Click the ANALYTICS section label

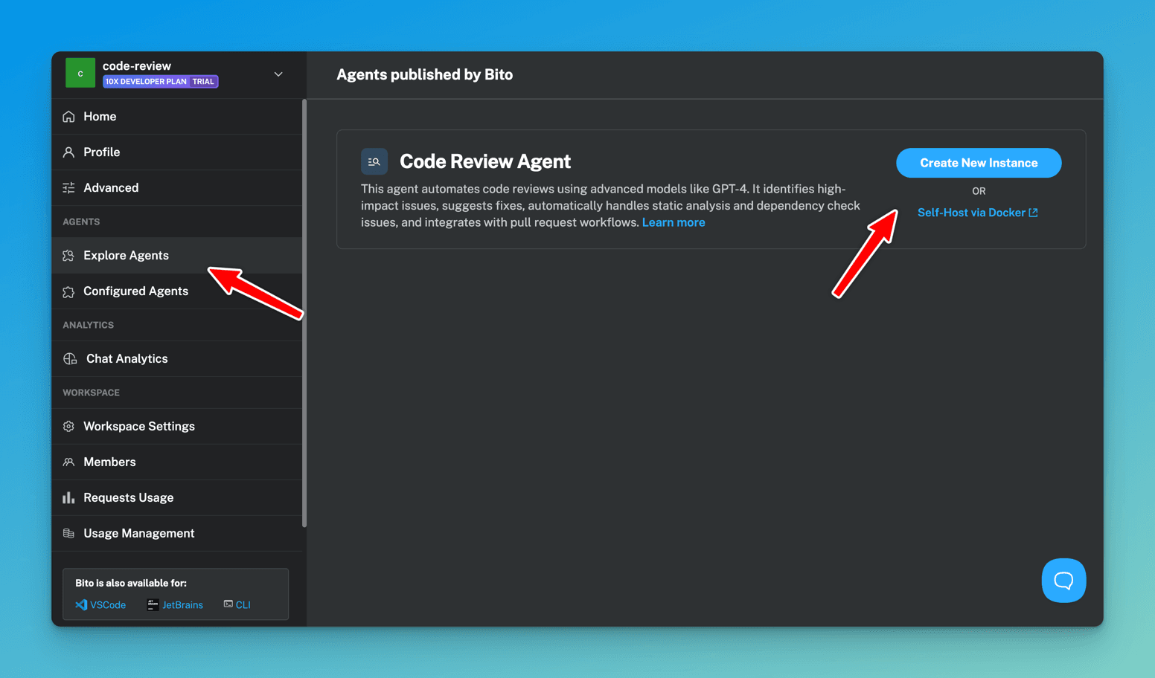[88, 325]
